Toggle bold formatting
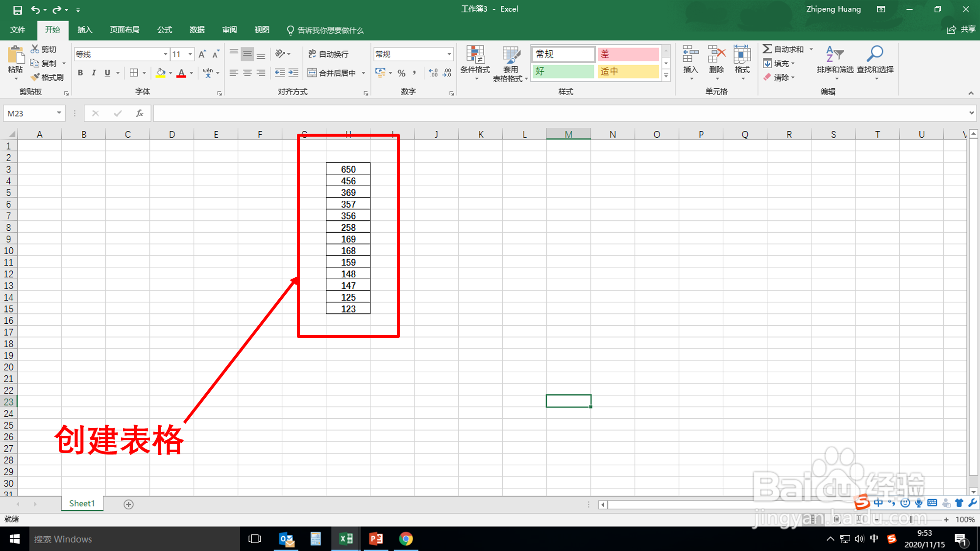This screenshot has width=980, height=551. [x=80, y=73]
